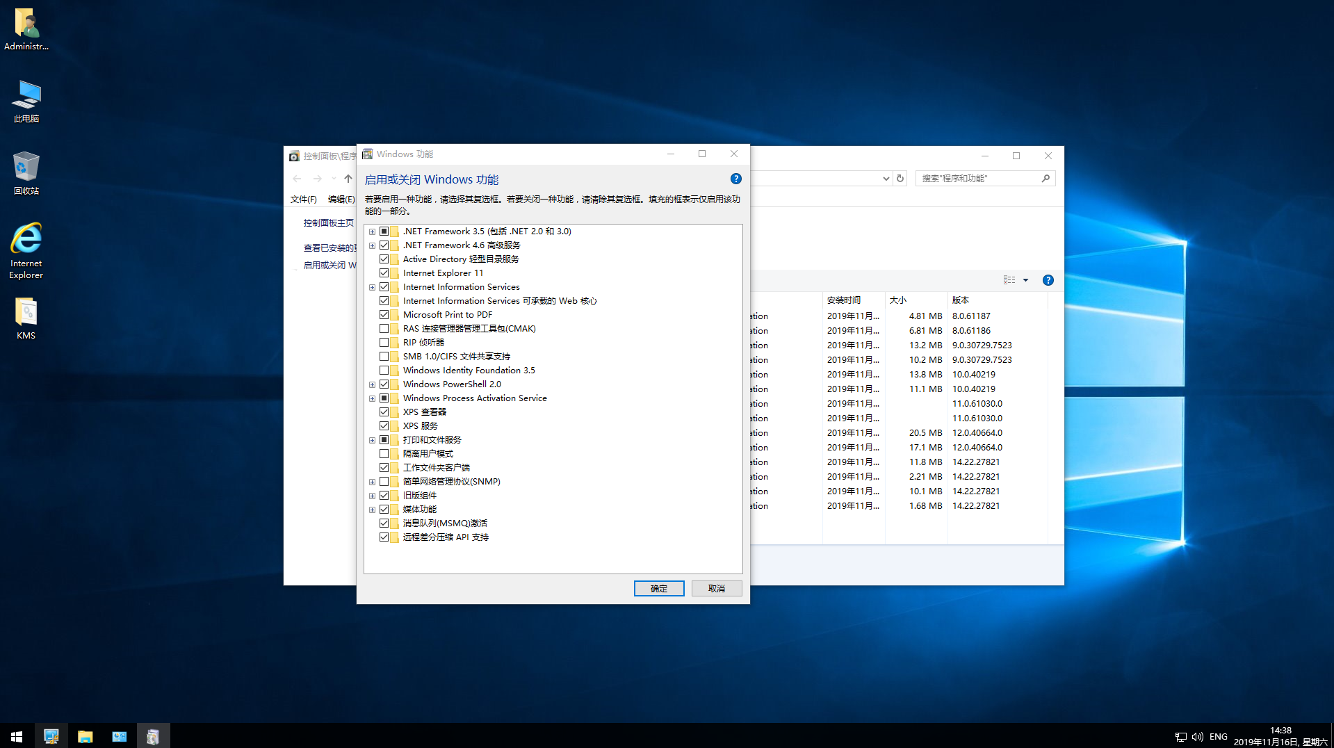Enable 隔离用户模式 checkbox

coord(384,454)
